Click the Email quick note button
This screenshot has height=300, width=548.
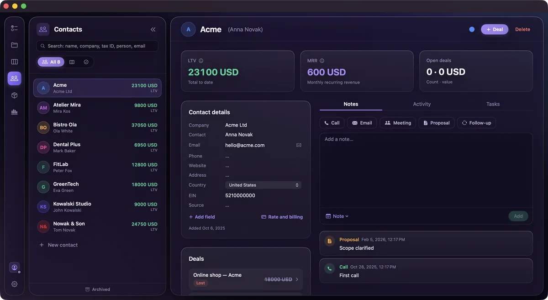click(x=362, y=123)
